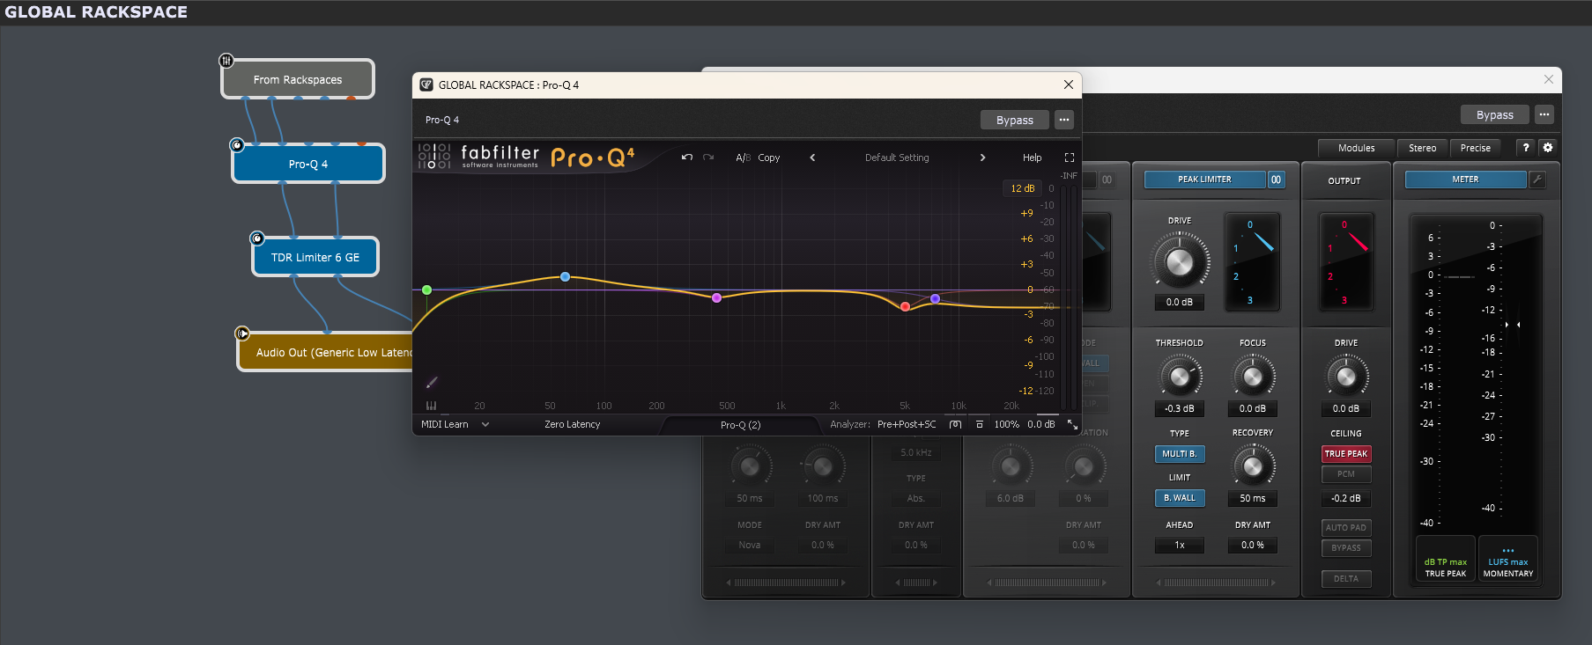Image resolution: width=1592 pixels, height=645 pixels.
Task: Open Analyzer Pre+Post+SC options
Action: pyautogui.click(x=907, y=424)
